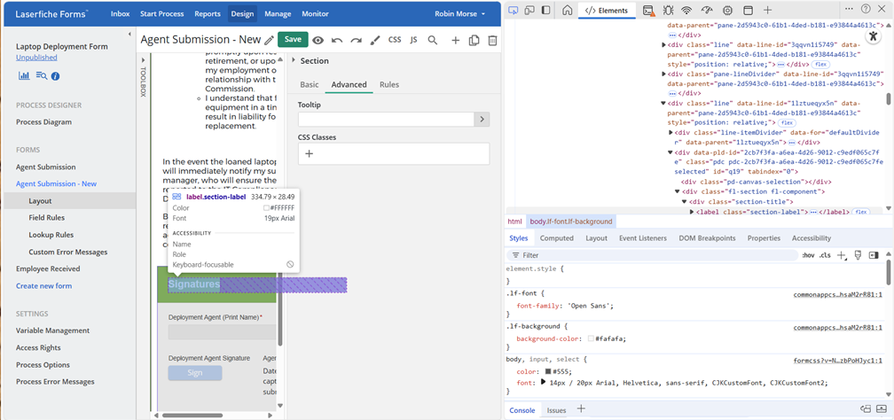
Task: Undo the last form change
Action: click(337, 40)
